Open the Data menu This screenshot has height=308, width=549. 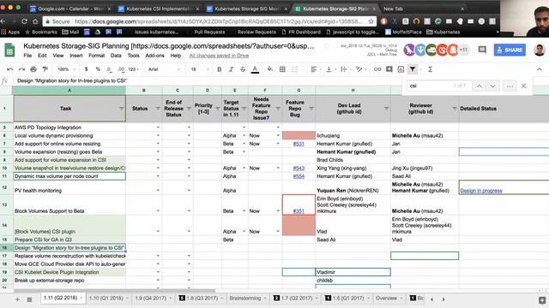[116, 56]
